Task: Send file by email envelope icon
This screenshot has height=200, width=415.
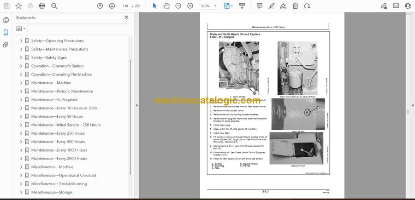Action: point(396,6)
